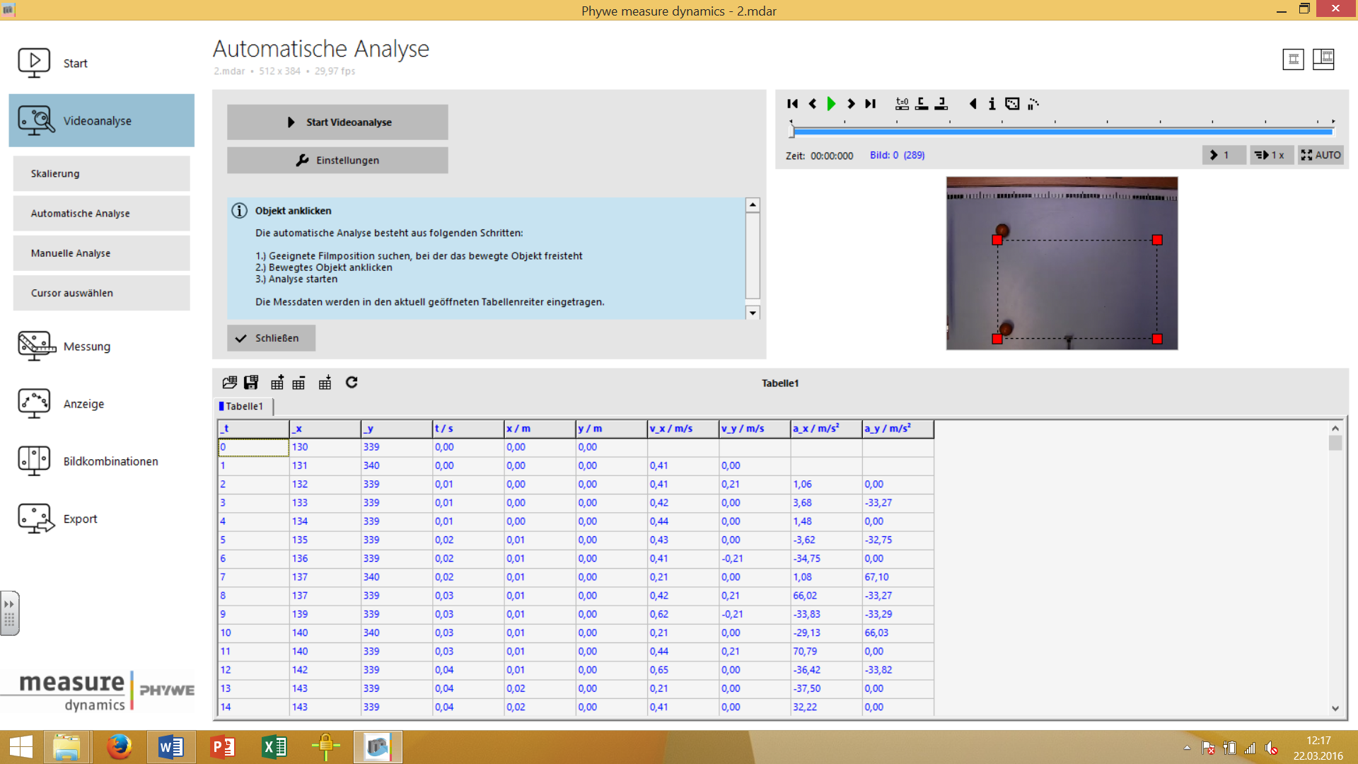Open the Messung section in sidebar
The image size is (1358, 764).
[x=86, y=347]
